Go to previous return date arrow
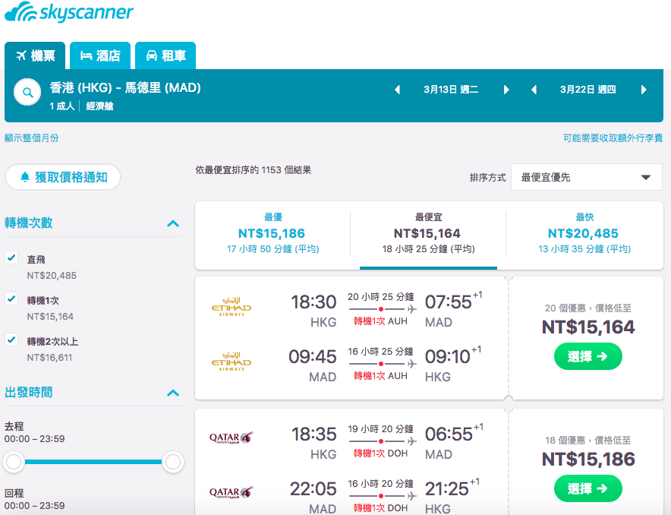 click(x=534, y=90)
